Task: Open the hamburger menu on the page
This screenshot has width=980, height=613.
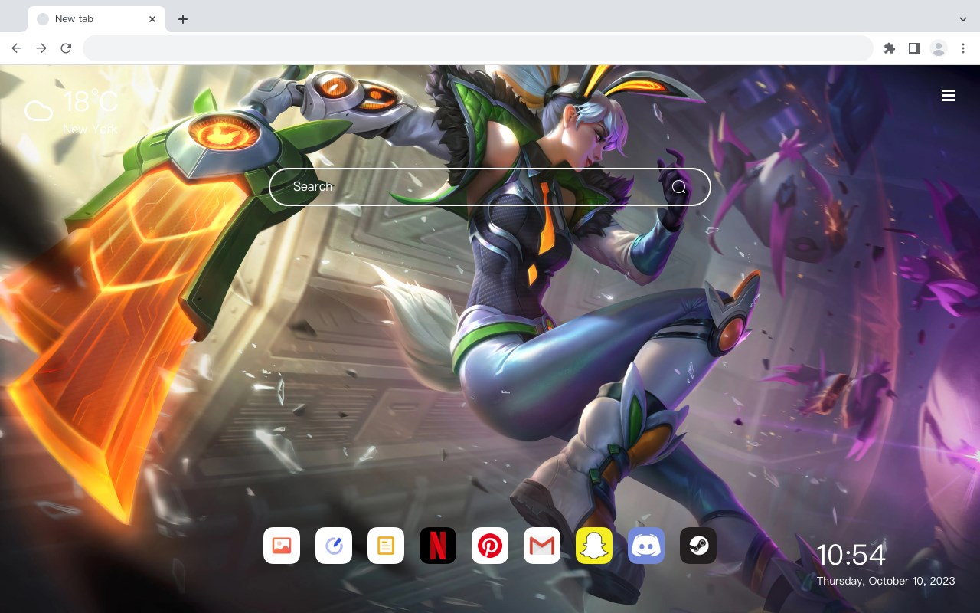Action: point(949,95)
